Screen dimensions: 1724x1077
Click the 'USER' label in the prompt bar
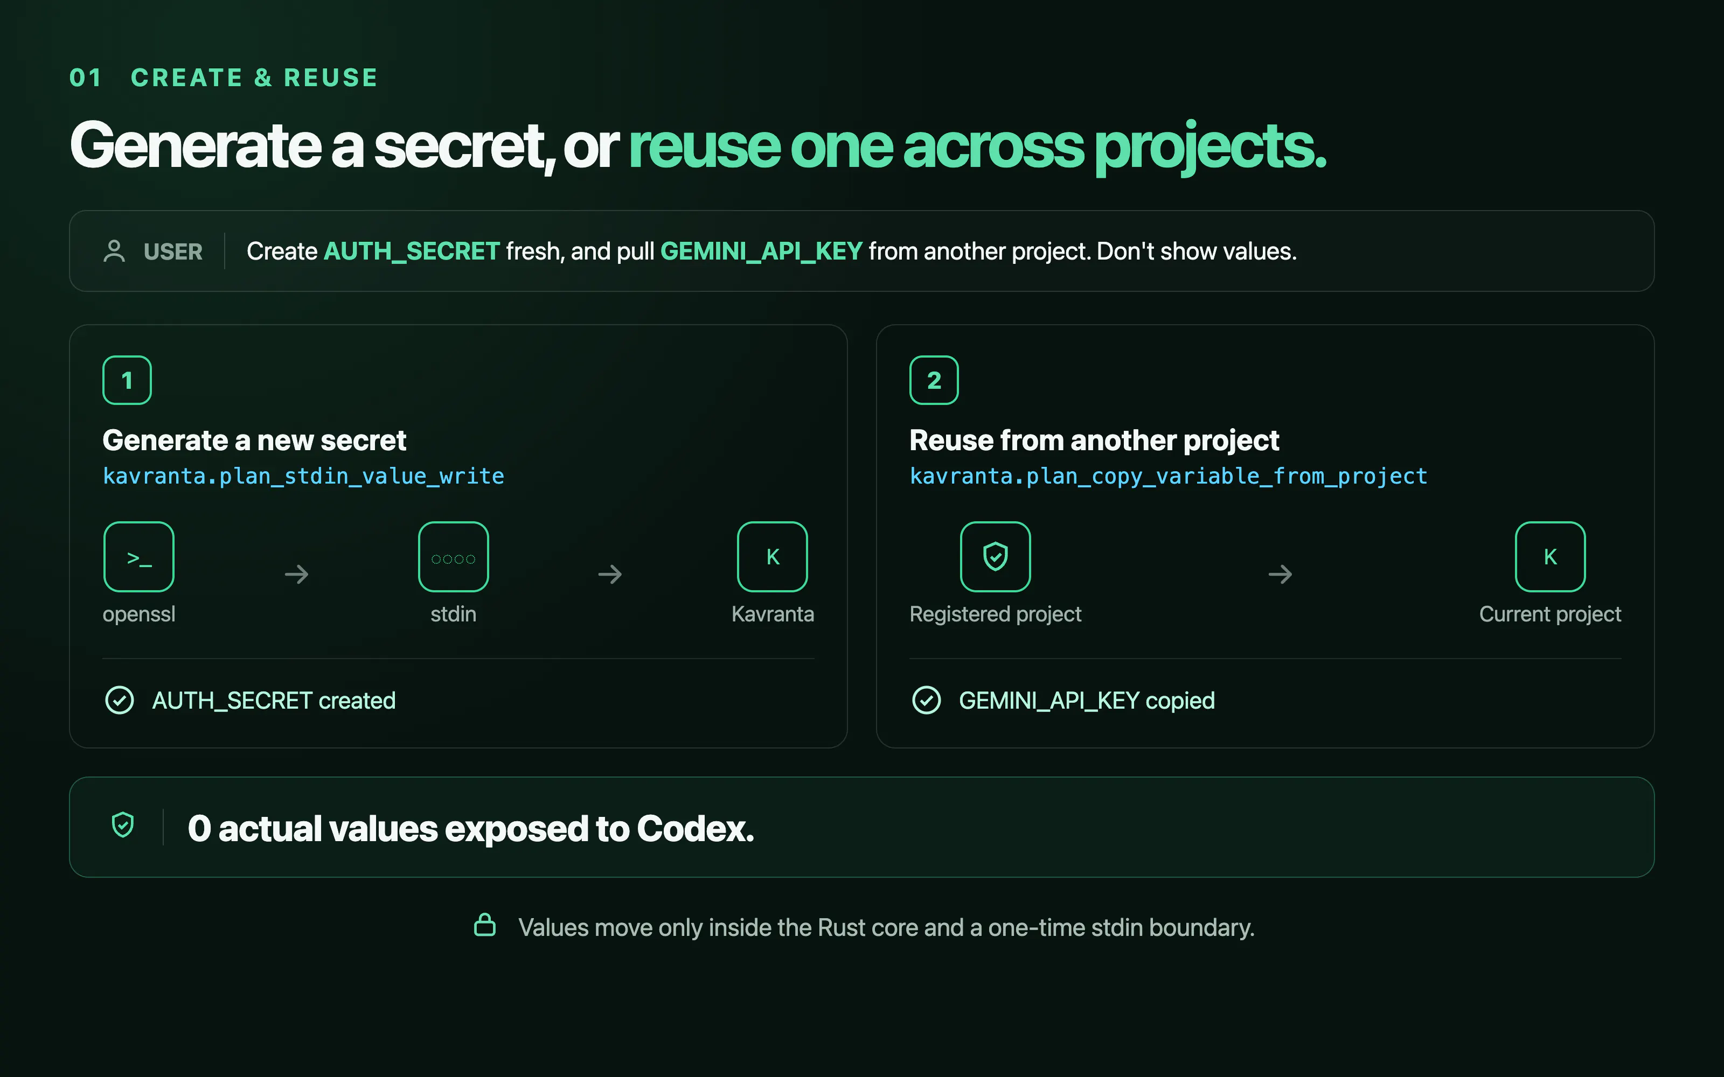173,251
